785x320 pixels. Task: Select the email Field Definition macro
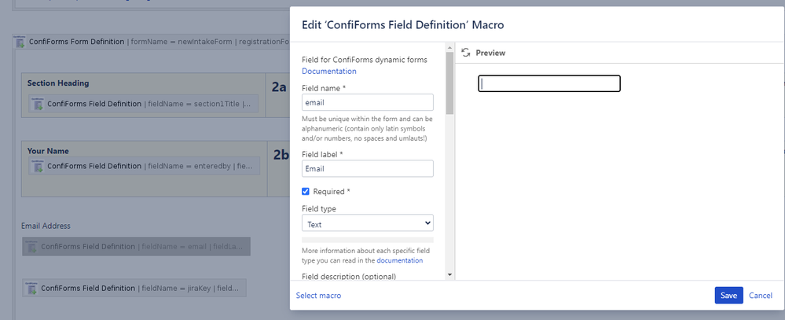tap(136, 246)
